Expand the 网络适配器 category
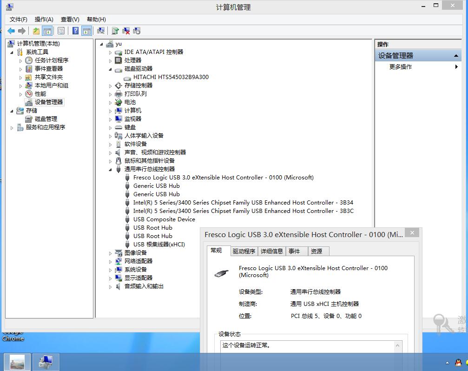This screenshot has width=468, height=371. tap(110, 262)
